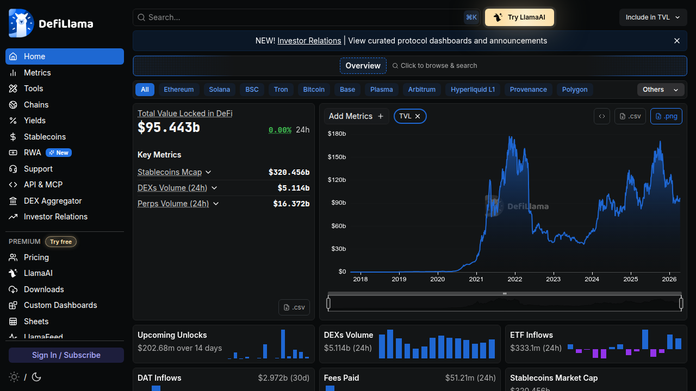Download chart data using the .csv button
696x391 pixels.
(630, 116)
